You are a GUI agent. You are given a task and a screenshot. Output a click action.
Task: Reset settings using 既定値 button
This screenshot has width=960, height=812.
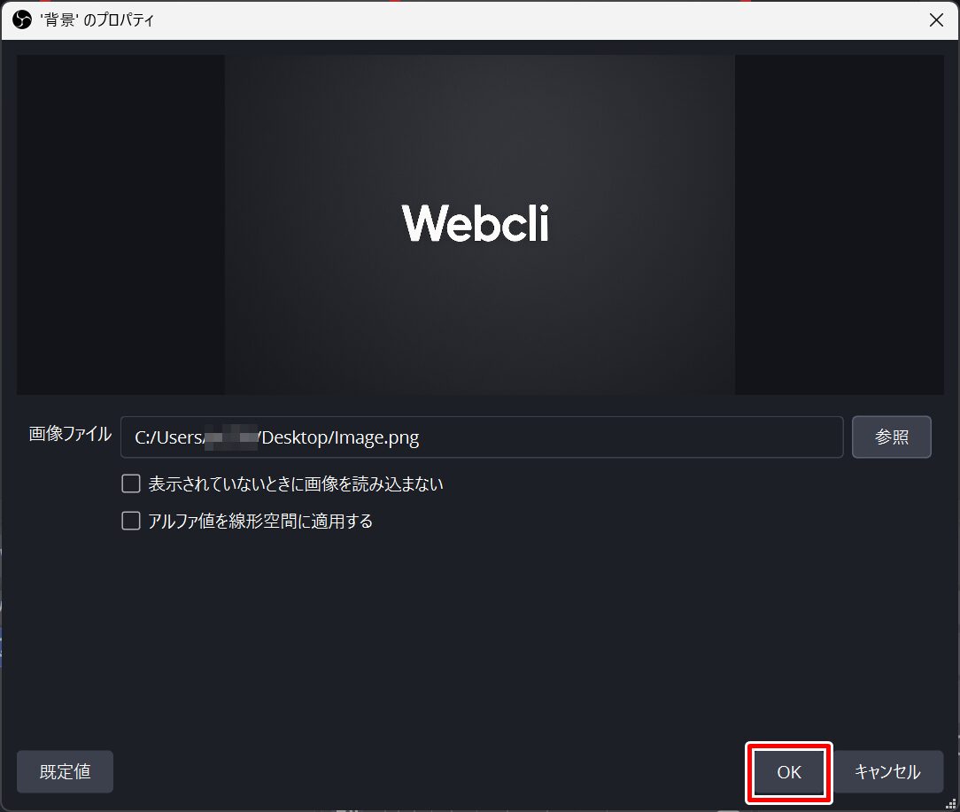point(65,771)
